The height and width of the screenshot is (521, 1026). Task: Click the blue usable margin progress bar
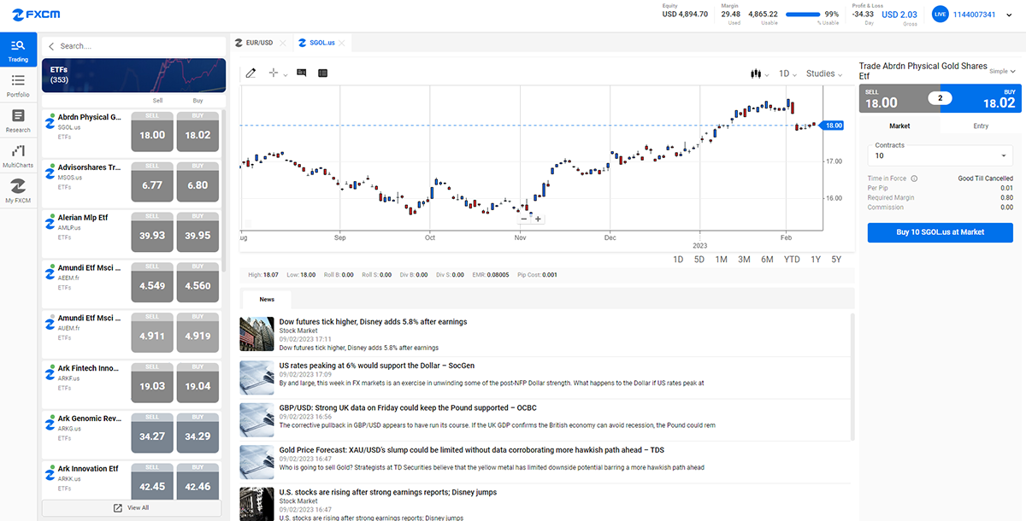[803, 14]
